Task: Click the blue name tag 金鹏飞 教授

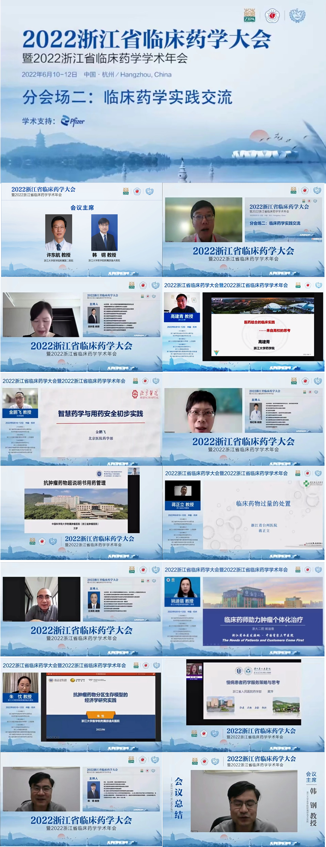Action: (20, 413)
